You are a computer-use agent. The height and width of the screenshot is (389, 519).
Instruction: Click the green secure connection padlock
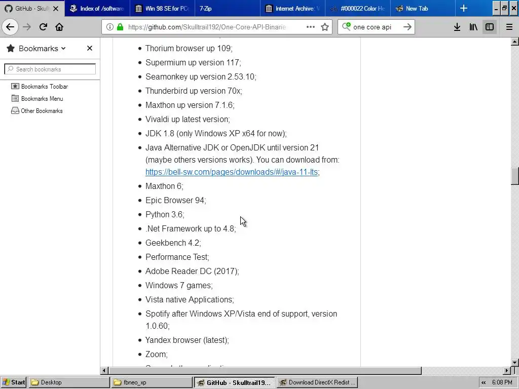pyautogui.click(x=120, y=27)
